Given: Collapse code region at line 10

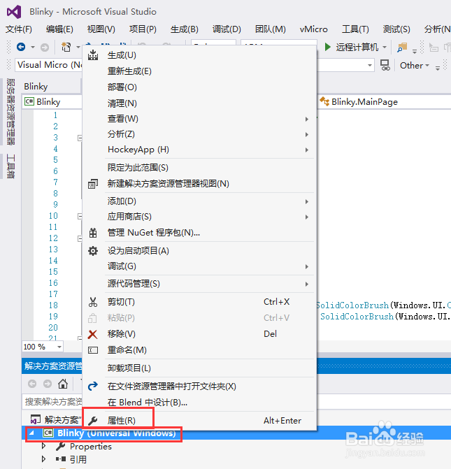Looking at the screenshot, I should (80, 216).
